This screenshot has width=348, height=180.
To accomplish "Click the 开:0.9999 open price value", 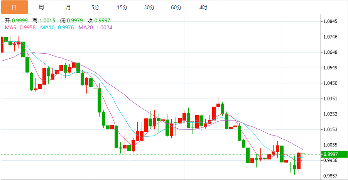I will [16, 21].
